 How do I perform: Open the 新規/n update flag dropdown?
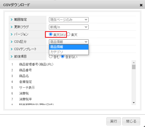pyautogui.click(x=69, y=27)
